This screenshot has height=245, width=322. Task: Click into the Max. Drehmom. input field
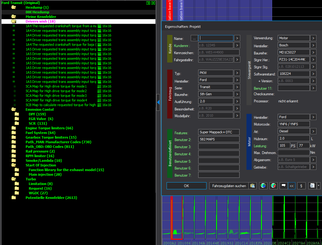point(294,153)
